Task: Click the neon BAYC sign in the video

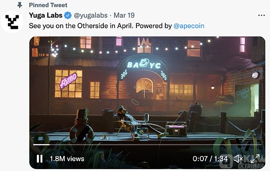Action: (x=144, y=65)
